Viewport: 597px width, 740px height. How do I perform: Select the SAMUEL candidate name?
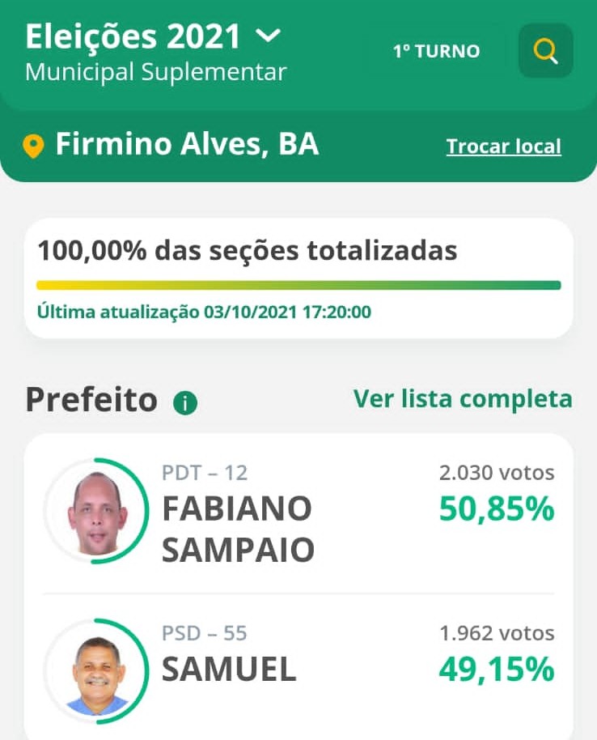[x=229, y=670]
